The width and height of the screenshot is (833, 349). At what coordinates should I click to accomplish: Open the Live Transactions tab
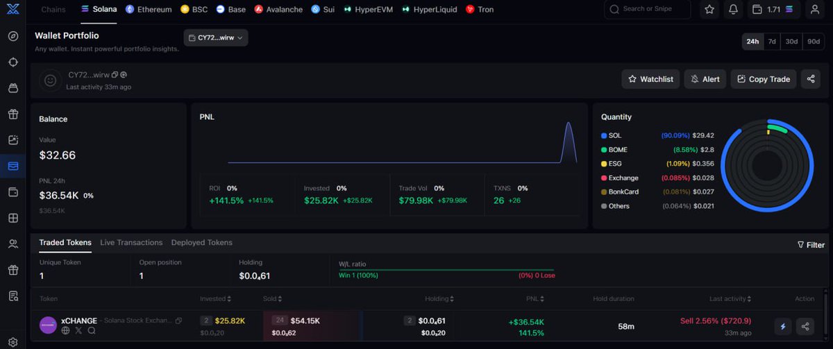pos(131,243)
